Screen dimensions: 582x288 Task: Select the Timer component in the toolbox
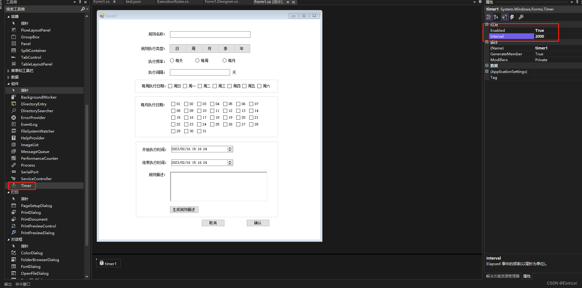[x=26, y=185]
